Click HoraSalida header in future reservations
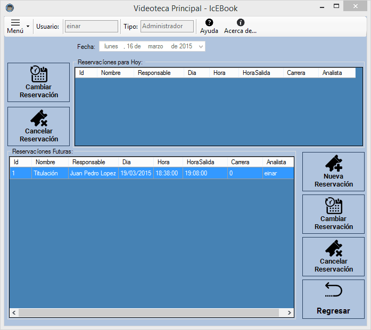The width and height of the screenshot is (371, 330). 200,162
